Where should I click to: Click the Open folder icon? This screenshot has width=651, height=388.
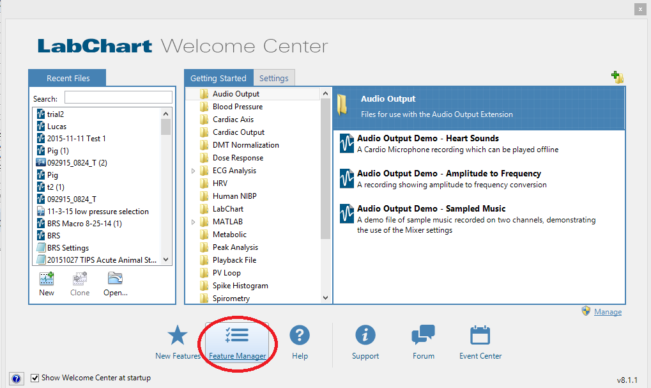tap(115, 279)
